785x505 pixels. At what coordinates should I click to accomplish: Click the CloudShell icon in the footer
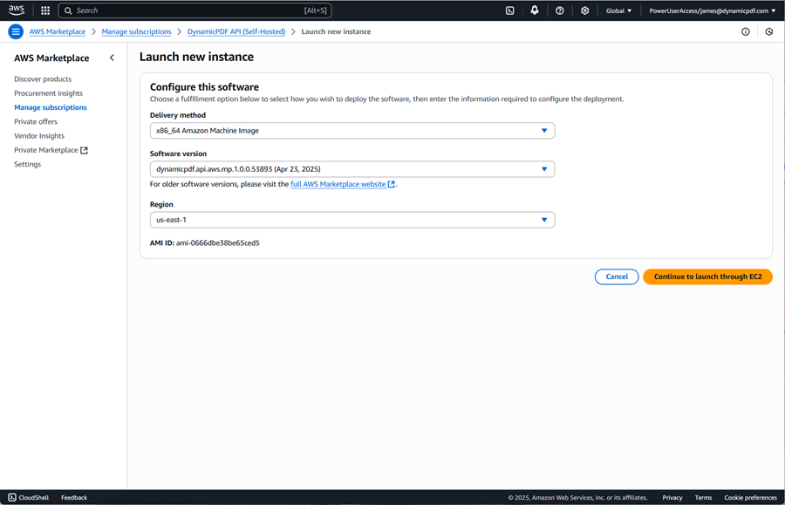[x=12, y=497]
